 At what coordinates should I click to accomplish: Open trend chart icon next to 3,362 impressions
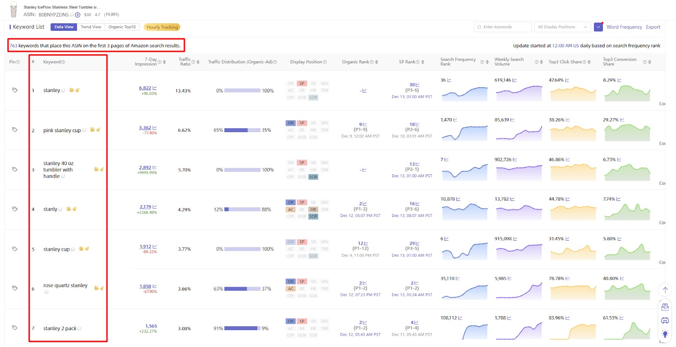pyautogui.click(x=155, y=127)
